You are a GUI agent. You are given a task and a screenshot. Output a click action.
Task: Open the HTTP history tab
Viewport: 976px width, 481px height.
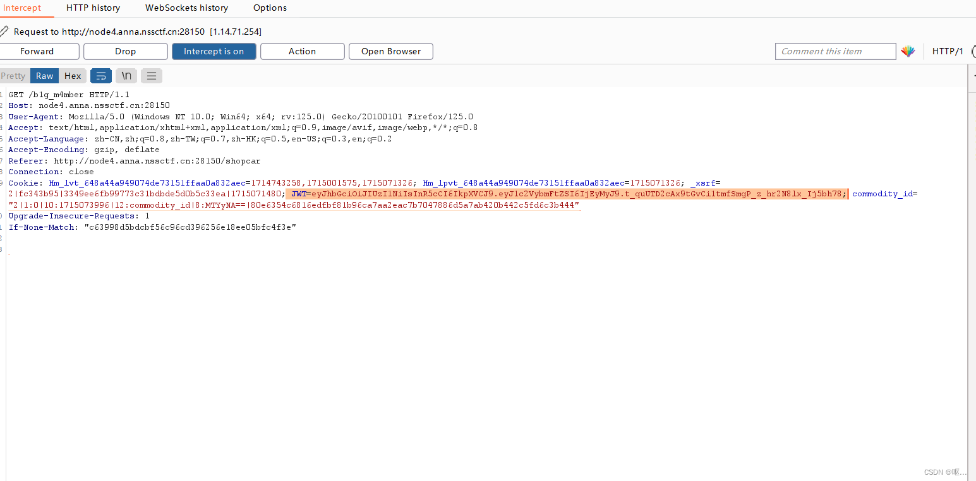93,8
